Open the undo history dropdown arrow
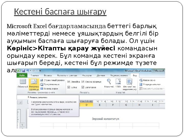 [x=30, y=71]
